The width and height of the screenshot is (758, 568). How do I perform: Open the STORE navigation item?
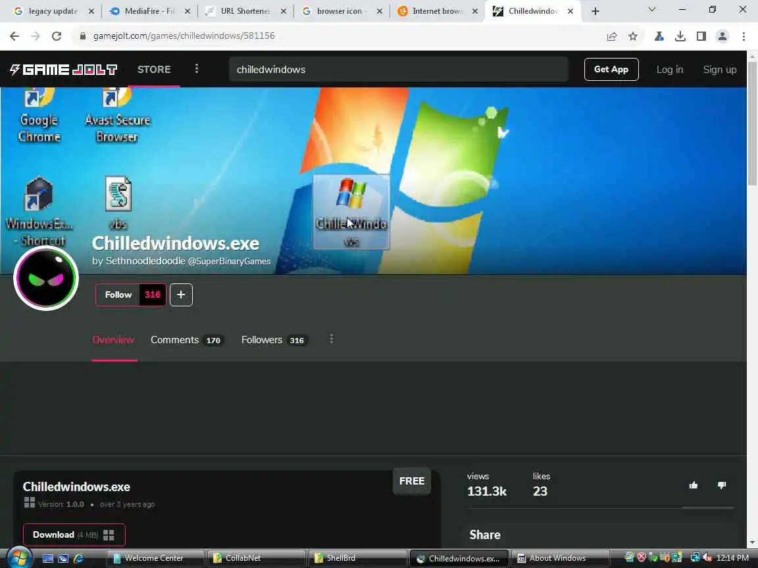(154, 70)
